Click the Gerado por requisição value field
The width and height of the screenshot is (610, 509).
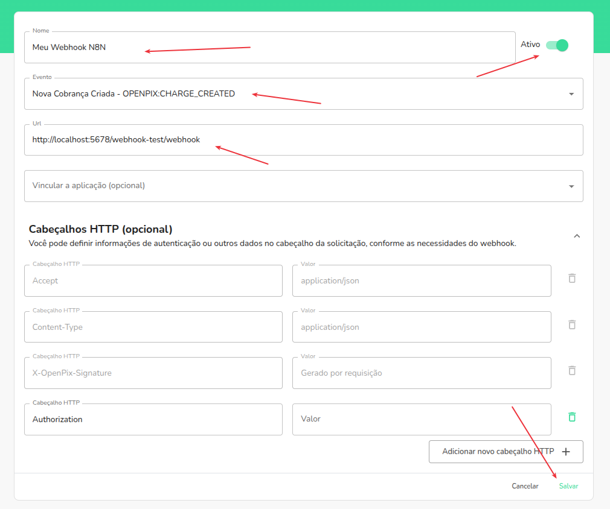pos(421,373)
